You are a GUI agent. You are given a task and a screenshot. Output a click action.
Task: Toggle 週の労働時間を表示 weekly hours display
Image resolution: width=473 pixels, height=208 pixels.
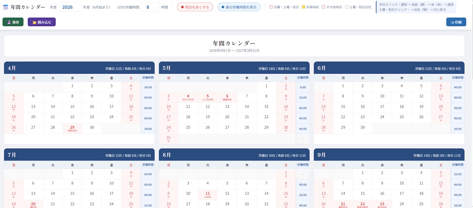[x=239, y=7]
